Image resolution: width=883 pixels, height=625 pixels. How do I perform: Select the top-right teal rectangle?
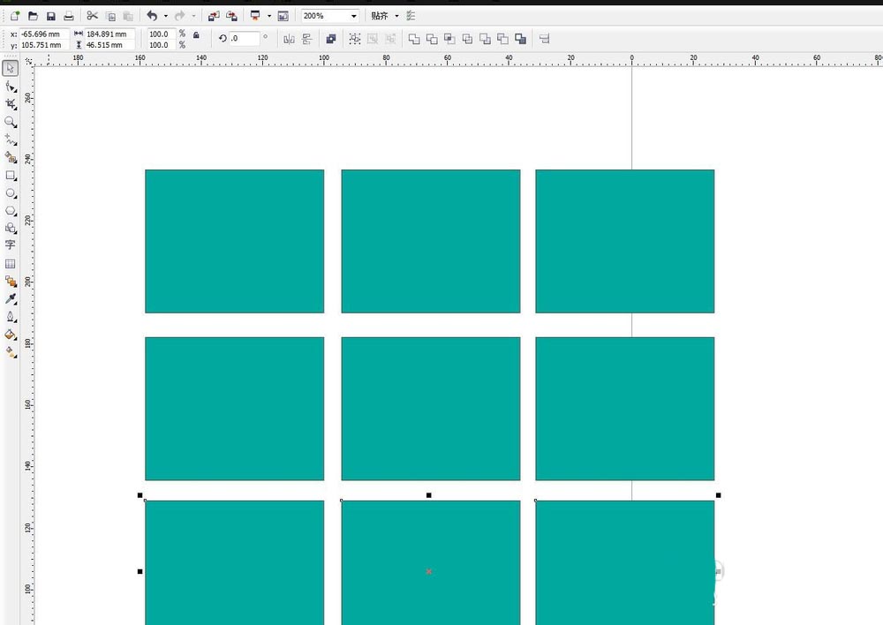(x=625, y=241)
